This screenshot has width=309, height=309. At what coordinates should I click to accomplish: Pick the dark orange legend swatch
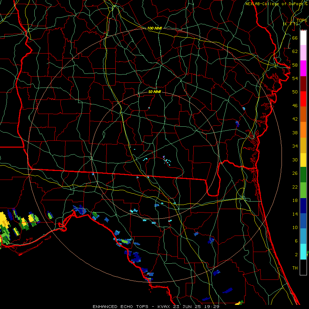coord(303,114)
